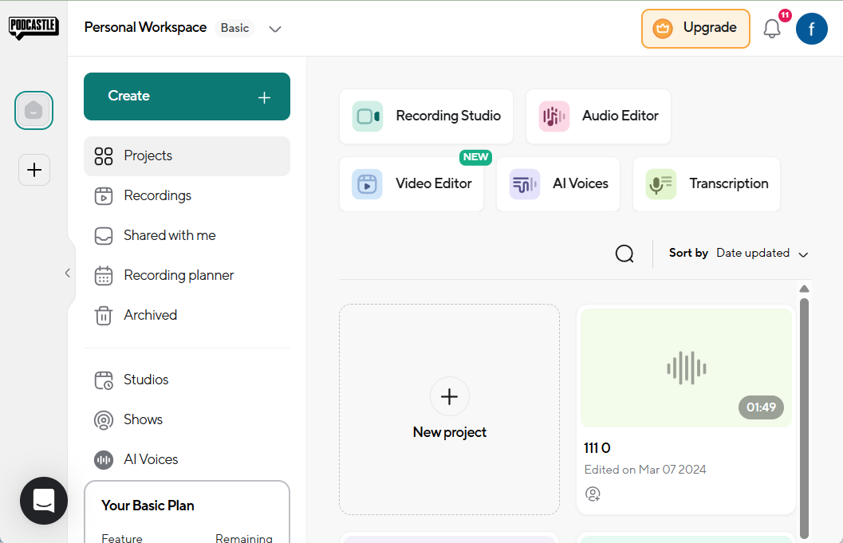Launch Audio Editor

pos(598,116)
